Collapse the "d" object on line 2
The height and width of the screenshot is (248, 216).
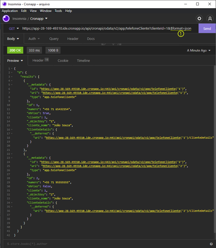click(x=12, y=73)
